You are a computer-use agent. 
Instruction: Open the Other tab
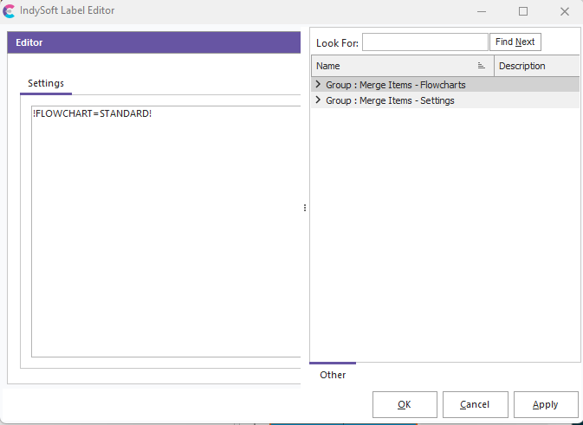[333, 375]
